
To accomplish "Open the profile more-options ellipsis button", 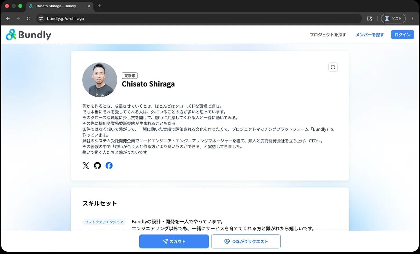I will point(333,67).
